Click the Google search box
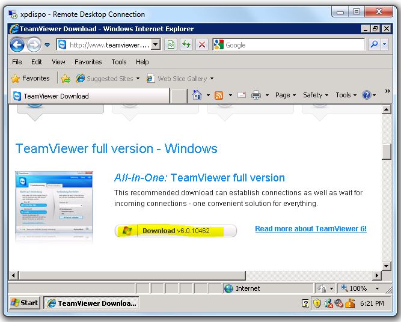The image size is (401, 322). tap(289, 44)
